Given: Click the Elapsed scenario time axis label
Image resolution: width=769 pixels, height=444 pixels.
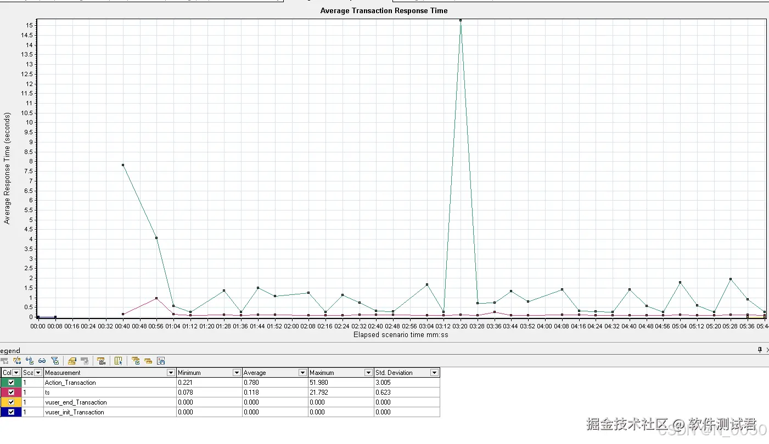Looking at the screenshot, I should pyautogui.click(x=401, y=334).
